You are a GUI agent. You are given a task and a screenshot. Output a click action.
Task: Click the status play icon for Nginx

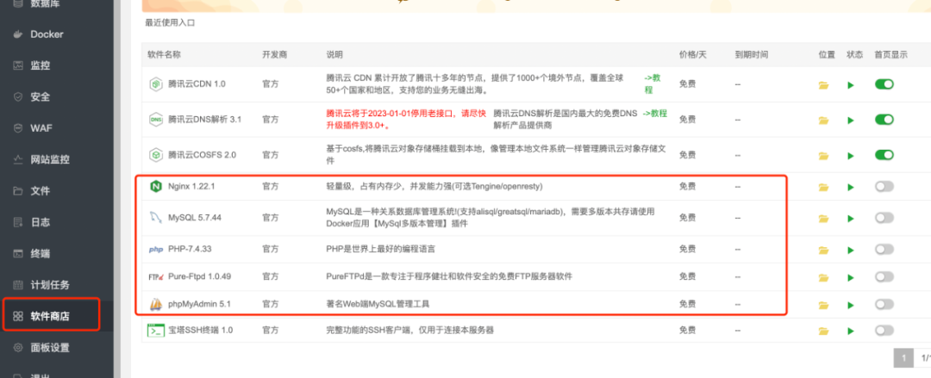851,187
